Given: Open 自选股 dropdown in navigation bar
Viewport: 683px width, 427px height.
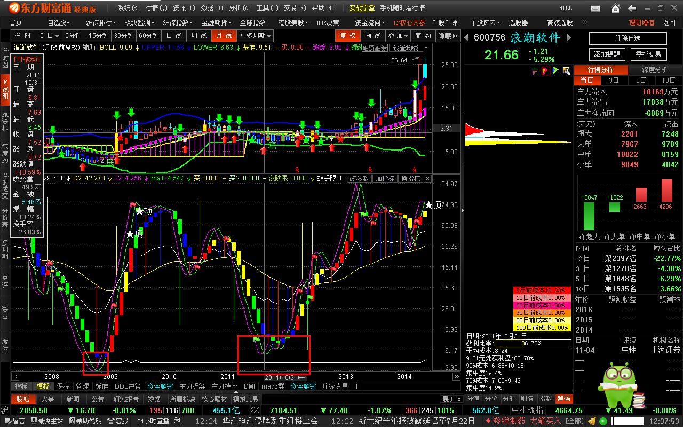Looking at the screenshot, I should pyautogui.click(x=58, y=23).
